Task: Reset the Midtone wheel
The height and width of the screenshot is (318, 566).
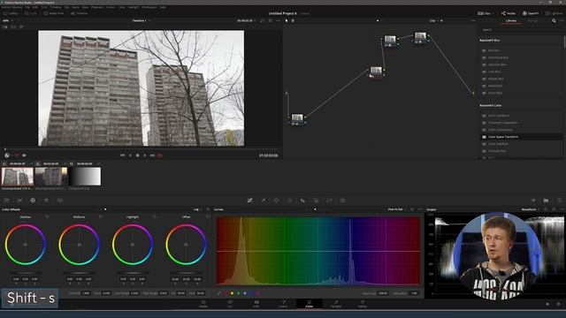Action: click(101, 217)
